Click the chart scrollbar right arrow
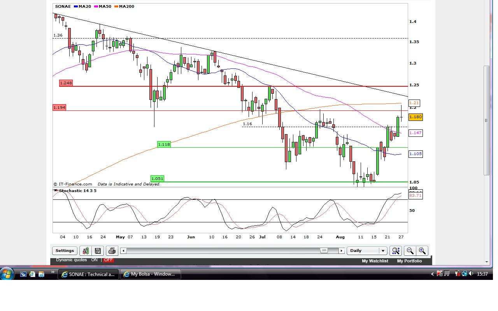This screenshot has width=498, height=311. (x=342, y=251)
